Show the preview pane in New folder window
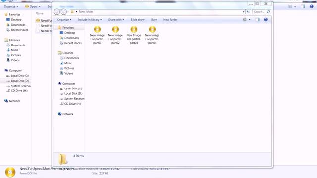The width and height of the screenshot is (317, 178). click(257, 20)
